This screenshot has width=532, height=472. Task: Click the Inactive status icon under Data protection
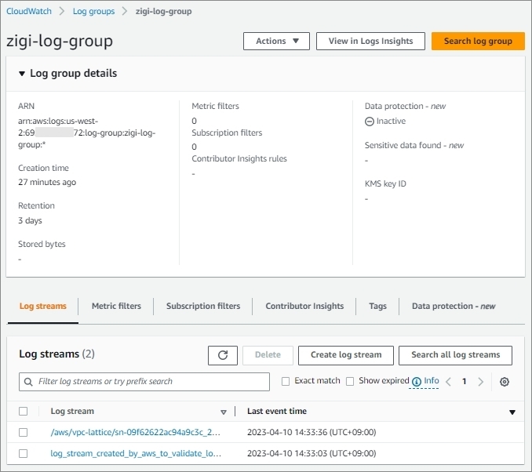pyautogui.click(x=369, y=122)
